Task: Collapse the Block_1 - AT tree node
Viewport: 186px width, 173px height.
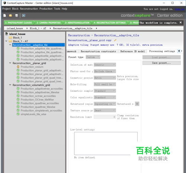Action: (x=6, y=41)
